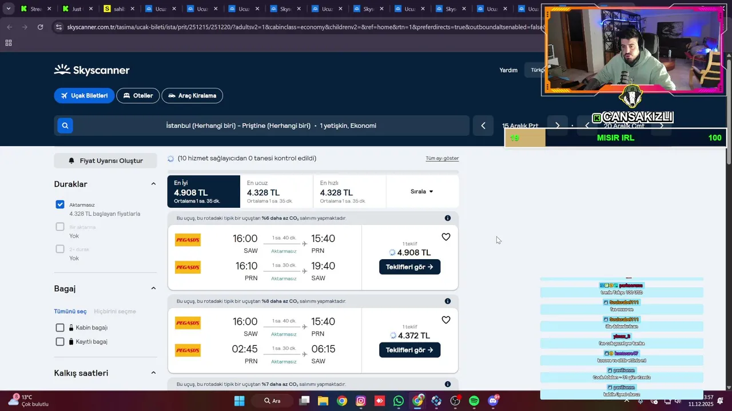Uncheck the Aktarmasız filter
The height and width of the screenshot is (411, 732).
(x=60, y=204)
